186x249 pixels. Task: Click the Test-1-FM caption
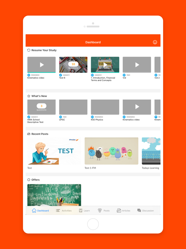90,168
